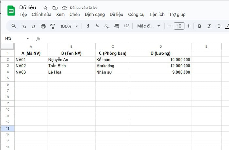Open the name box dropdown arrow

click(28, 39)
